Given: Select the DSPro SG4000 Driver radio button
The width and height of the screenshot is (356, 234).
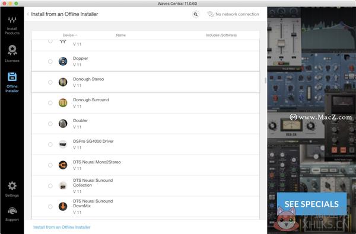Looking at the screenshot, I should coord(50,145).
